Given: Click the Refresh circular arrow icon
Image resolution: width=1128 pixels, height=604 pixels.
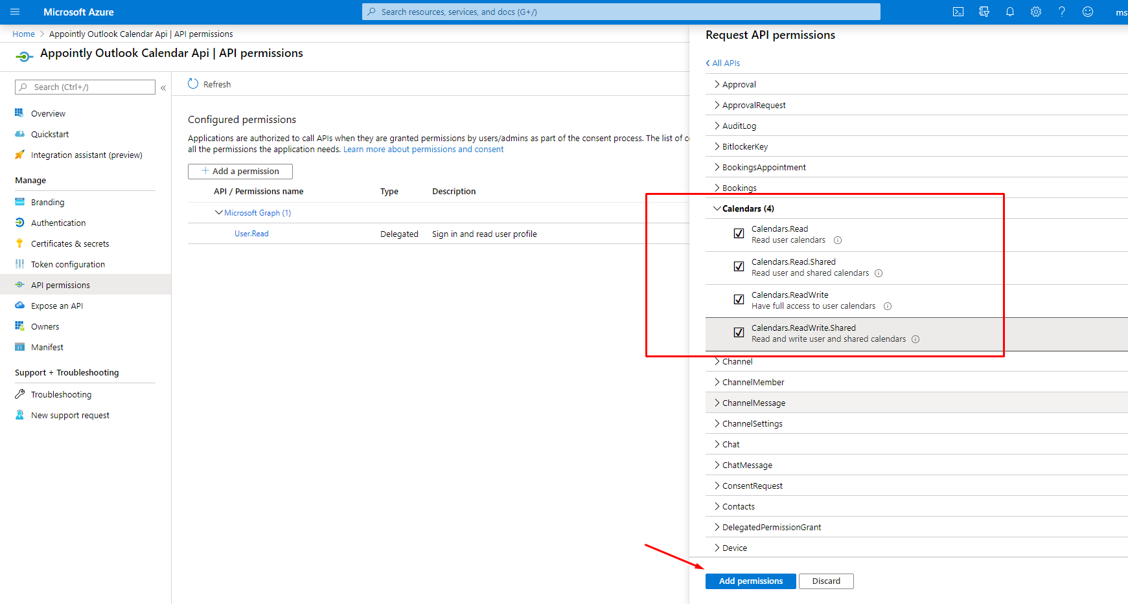Looking at the screenshot, I should click(x=193, y=84).
